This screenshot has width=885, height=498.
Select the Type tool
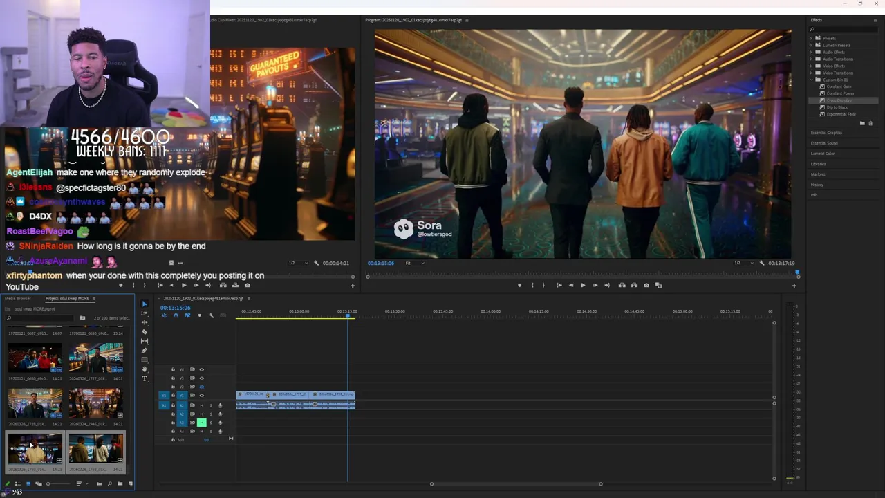(x=145, y=378)
